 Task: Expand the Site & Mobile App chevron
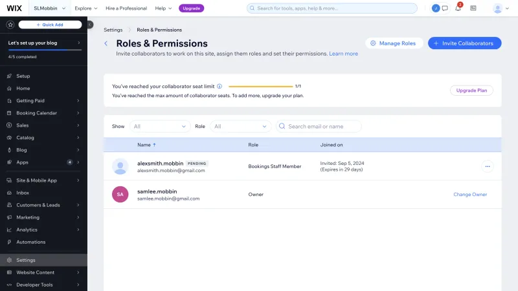tap(78, 180)
